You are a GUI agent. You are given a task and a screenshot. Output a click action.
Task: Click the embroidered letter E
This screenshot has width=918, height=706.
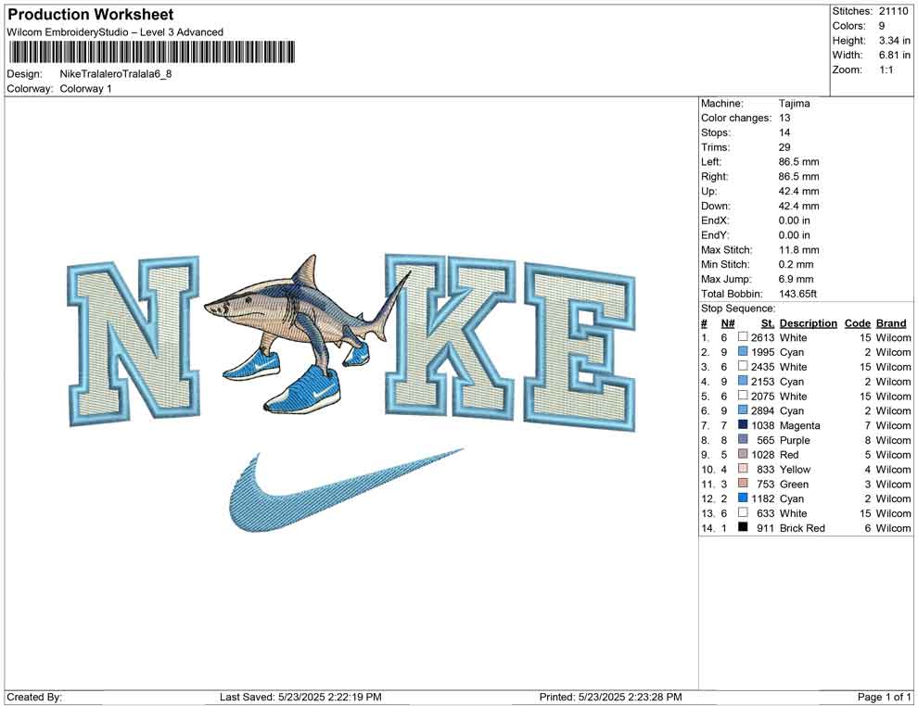point(580,347)
